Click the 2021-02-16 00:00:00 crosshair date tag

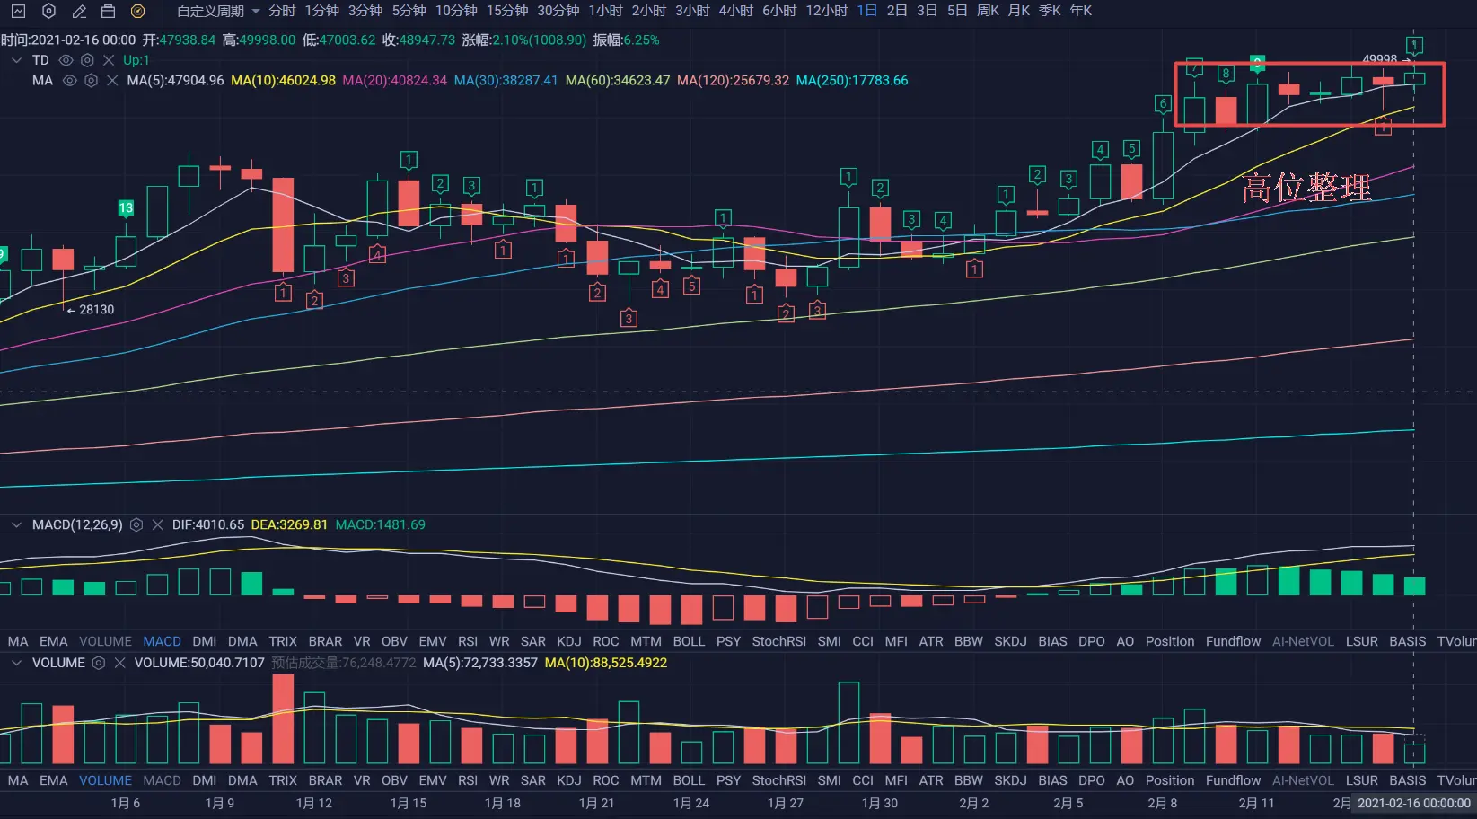1414,803
